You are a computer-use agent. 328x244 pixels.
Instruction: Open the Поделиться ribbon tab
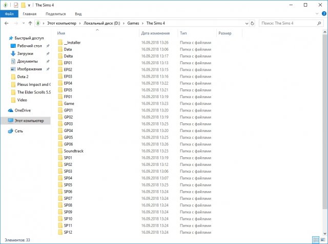[x=56, y=14]
